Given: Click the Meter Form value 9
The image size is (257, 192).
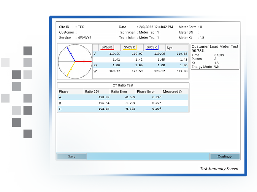Looking at the screenshot, I should 201,27.
